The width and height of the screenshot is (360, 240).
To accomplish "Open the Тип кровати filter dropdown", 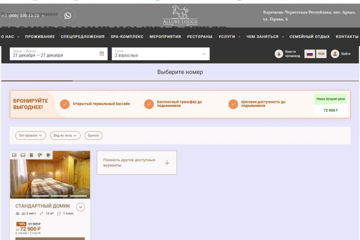I will coord(30,135).
